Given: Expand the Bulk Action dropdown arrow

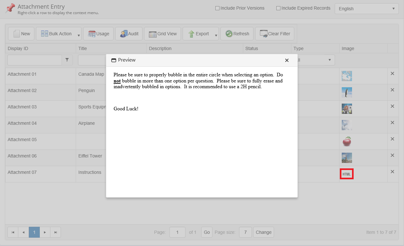Looking at the screenshot, I should [x=79, y=35].
